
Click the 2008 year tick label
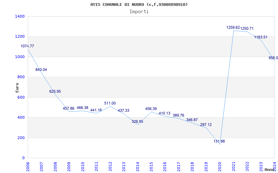(x=56, y=166)
